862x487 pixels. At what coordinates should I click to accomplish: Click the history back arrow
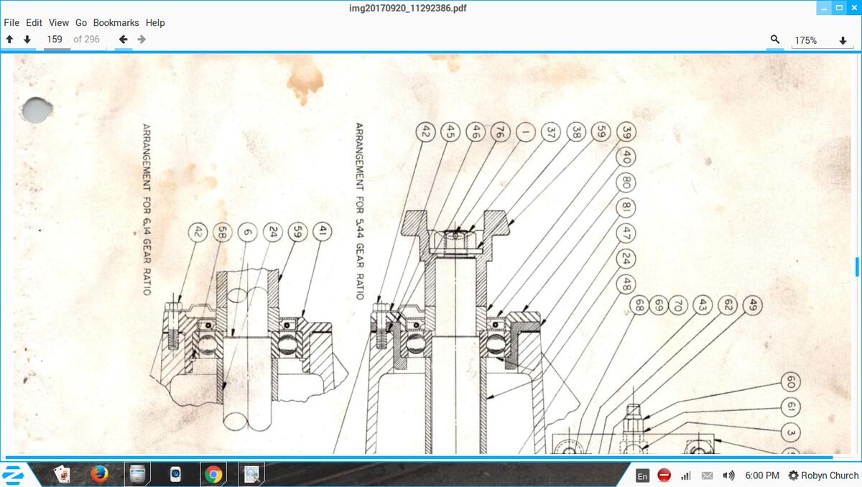[124, 40]
